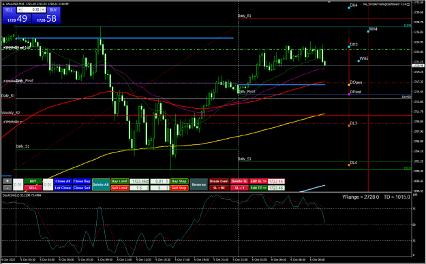Click the Close Sell button

[82, 188]
